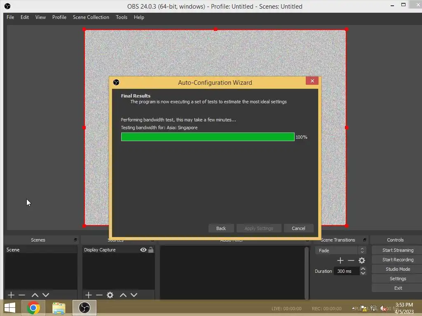This screenshot has height=316, width=422.
Task: Show hidden tray icons arrow
Action: click(x=353, y=308)
